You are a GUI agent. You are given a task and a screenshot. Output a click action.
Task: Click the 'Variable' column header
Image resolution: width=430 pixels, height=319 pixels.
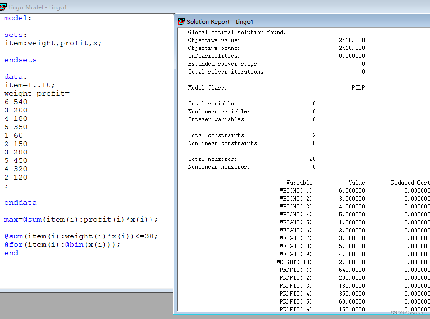click(300, 183)
